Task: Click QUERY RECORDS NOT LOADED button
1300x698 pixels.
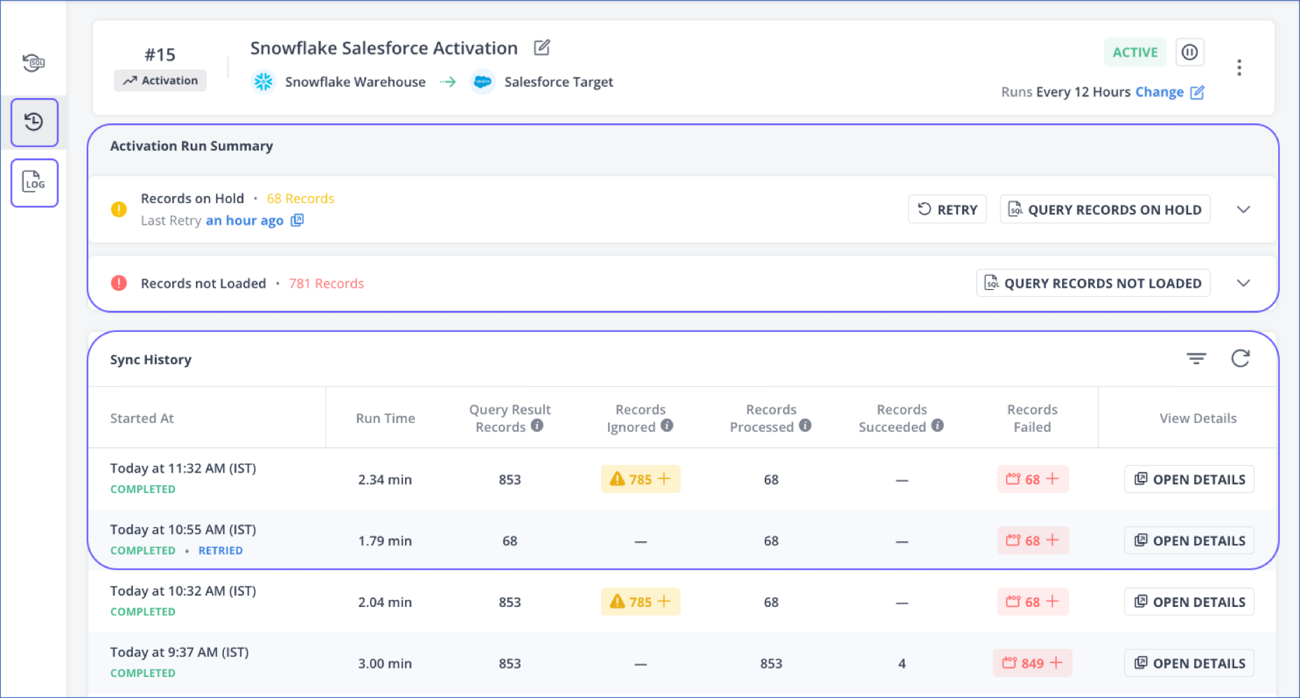Action: (x=1093, y=283)
